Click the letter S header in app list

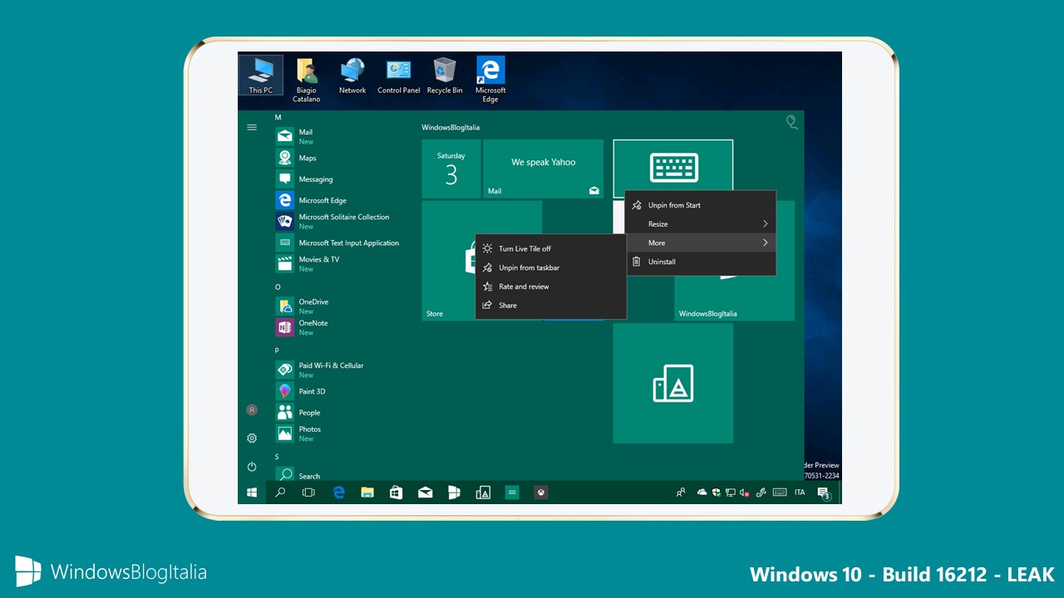tap(278, 457)
